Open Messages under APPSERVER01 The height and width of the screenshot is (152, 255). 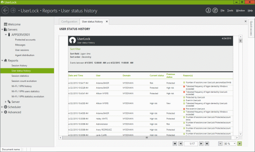[x=20, y=45]
